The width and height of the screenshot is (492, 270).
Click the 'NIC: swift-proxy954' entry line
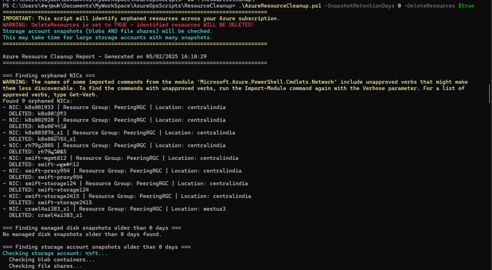[x=122, y=171]
